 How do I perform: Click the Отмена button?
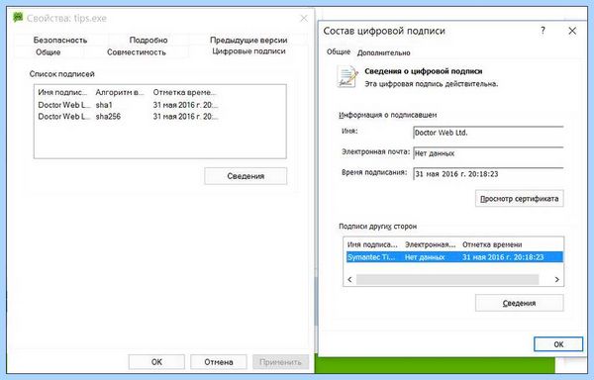click(x=219, y=362)
